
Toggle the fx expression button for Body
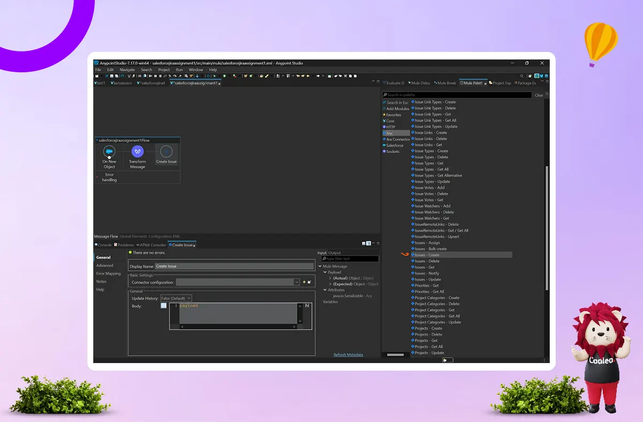coord(163,306)
